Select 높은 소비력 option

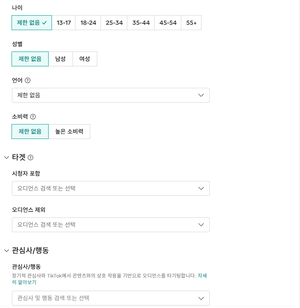[x=69, y=132]
